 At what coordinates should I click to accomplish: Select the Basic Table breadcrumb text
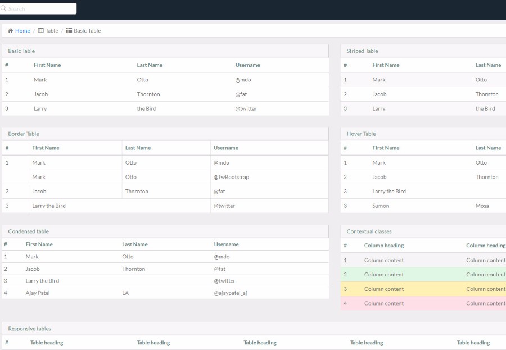(x=87, y=31)
